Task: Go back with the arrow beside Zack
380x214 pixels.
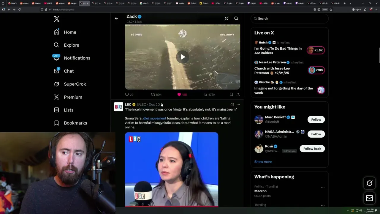Action: click(116, 18)
